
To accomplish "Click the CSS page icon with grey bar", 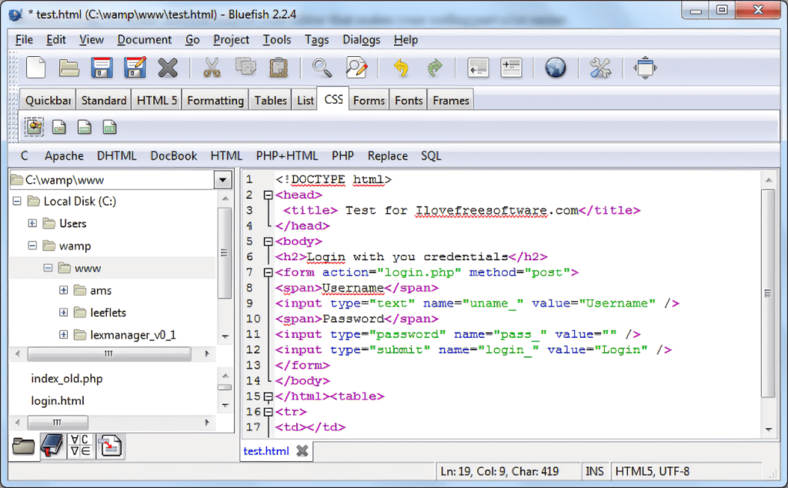I will point(85,127).
